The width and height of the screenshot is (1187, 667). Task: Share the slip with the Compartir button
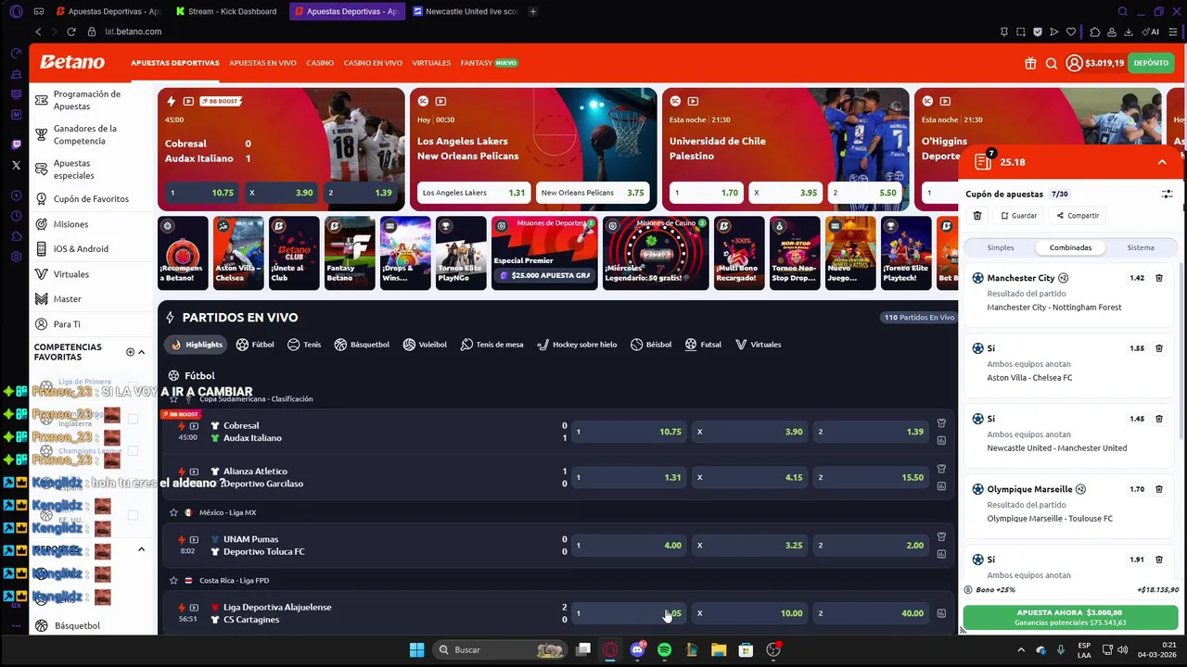click(x=1078, y=216)
